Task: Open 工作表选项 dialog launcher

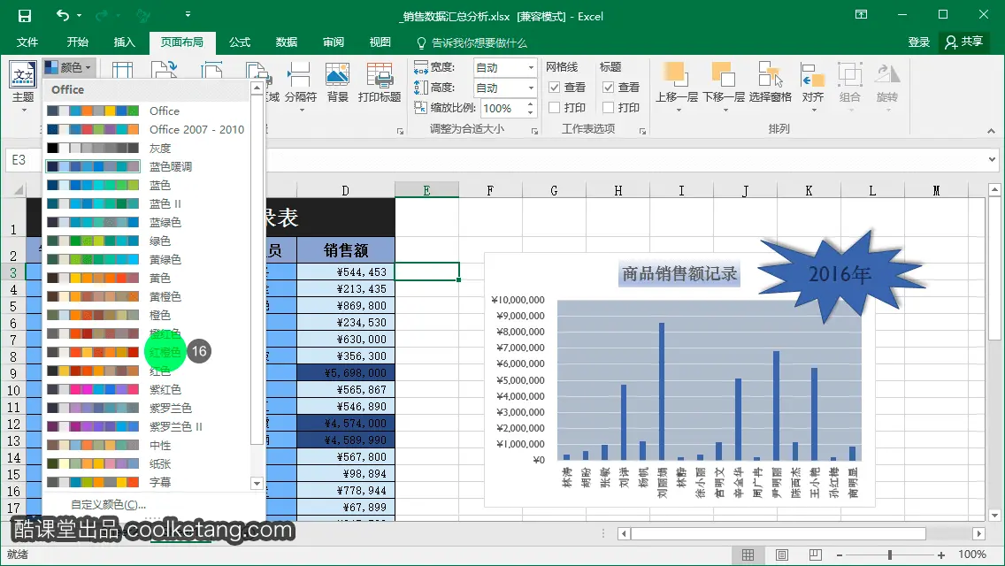Action: 642,132
